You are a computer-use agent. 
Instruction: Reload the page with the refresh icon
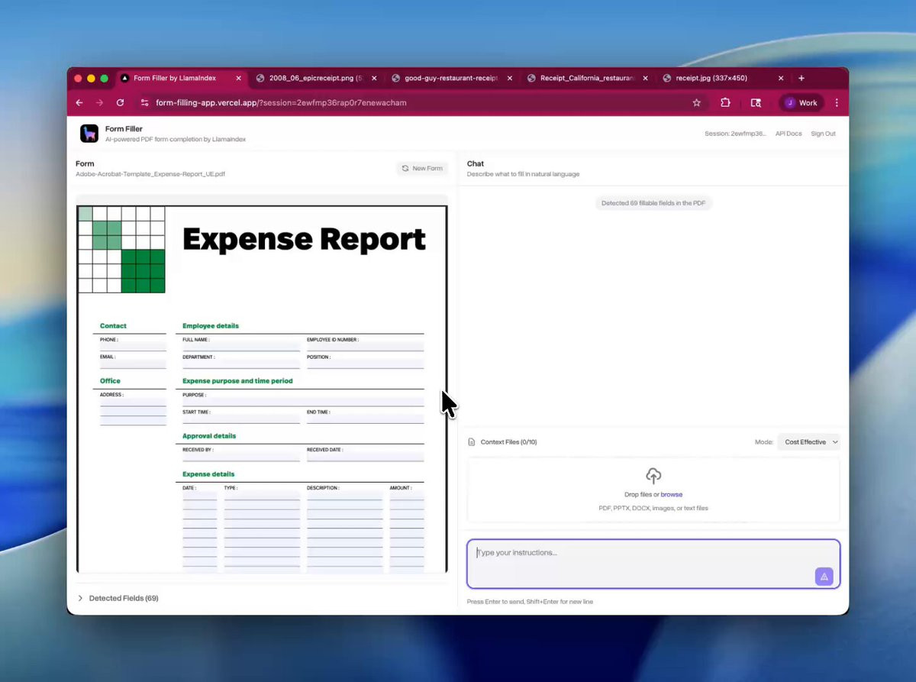point(120,102)
